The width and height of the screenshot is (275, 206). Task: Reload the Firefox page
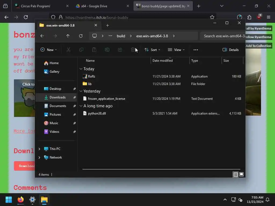click(x=26, y=17)
